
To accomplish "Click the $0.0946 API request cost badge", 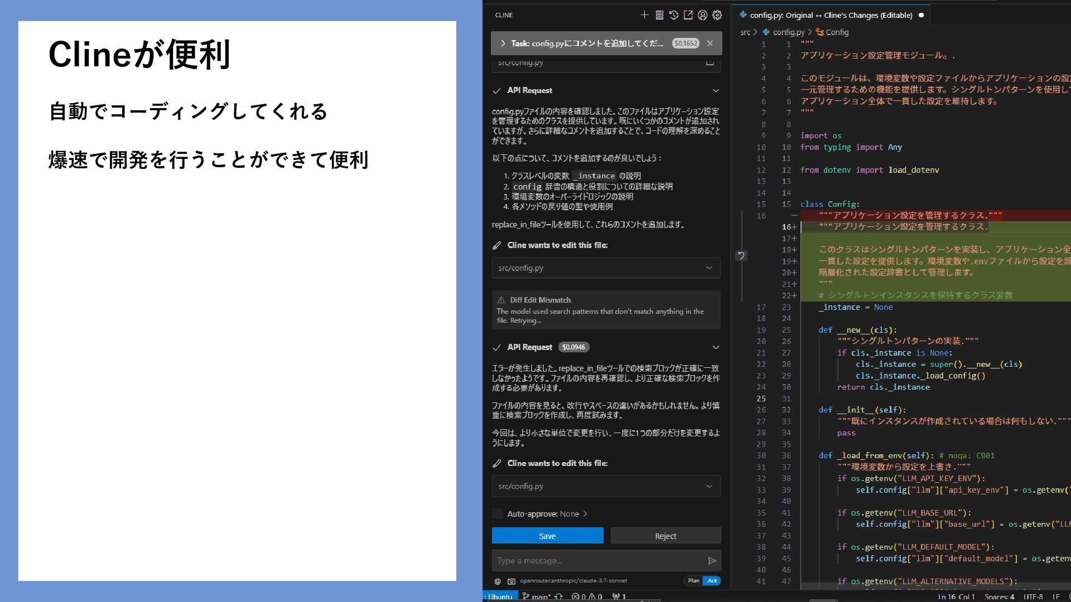I will (x=573, y=347).
